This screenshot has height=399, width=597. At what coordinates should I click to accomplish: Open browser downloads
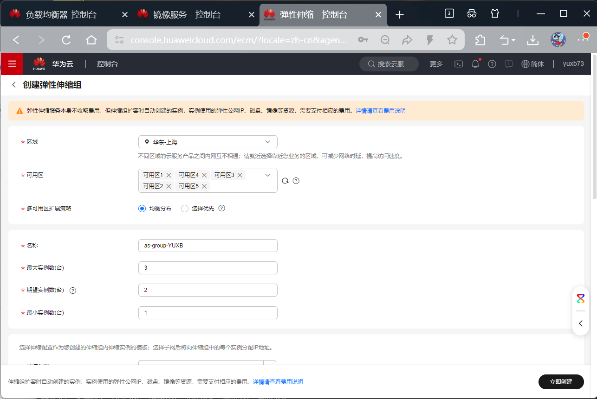point(533,40)
